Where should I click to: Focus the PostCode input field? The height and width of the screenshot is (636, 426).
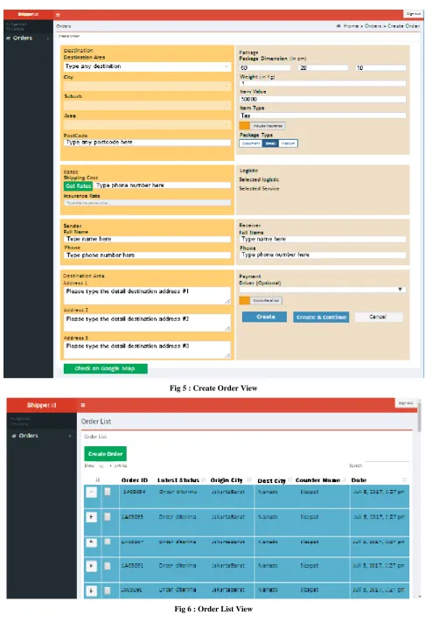coord(147,143)
